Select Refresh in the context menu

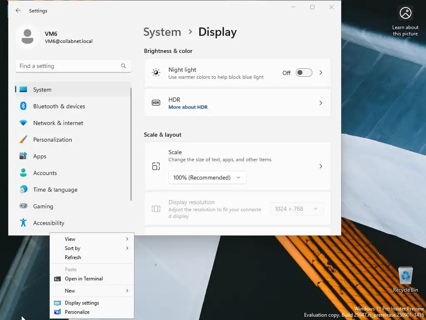coord(92,257)
